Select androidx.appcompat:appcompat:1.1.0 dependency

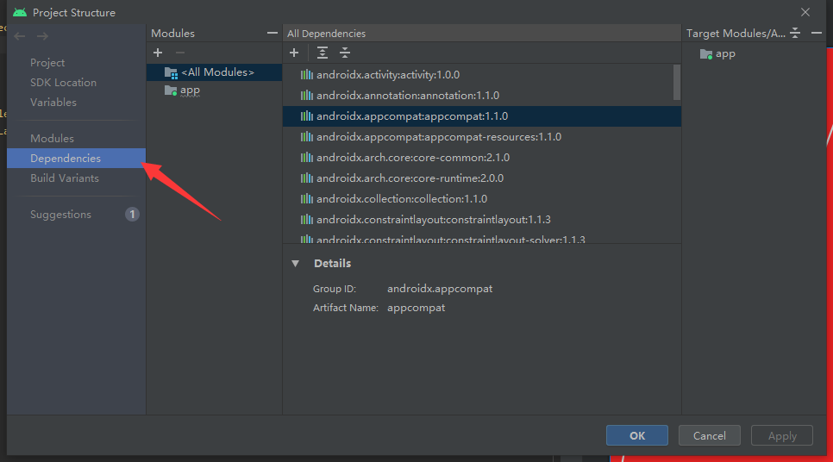482,116
